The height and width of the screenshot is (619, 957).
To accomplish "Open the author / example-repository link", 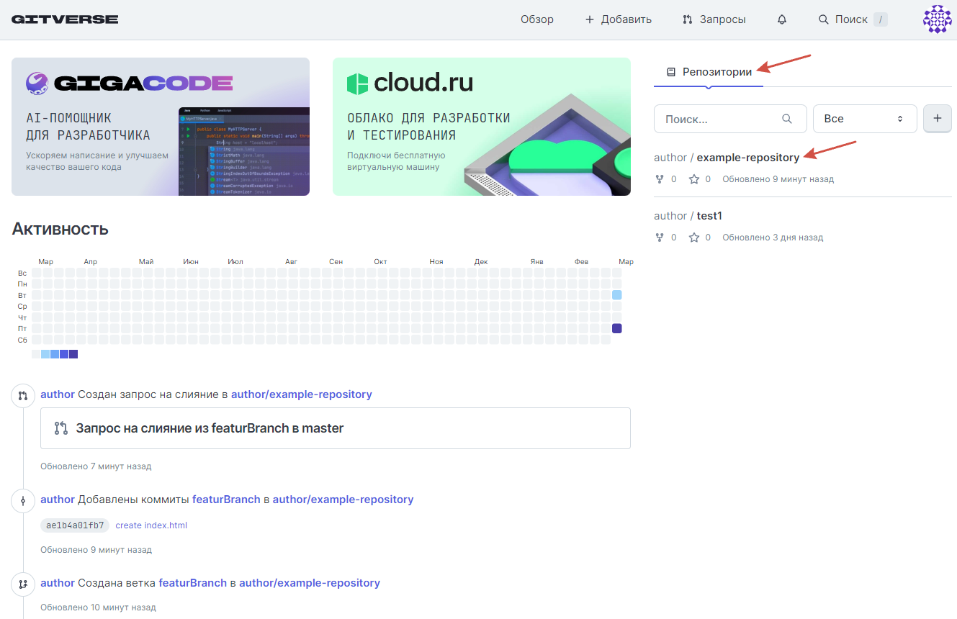I will (x=727, y=158).
